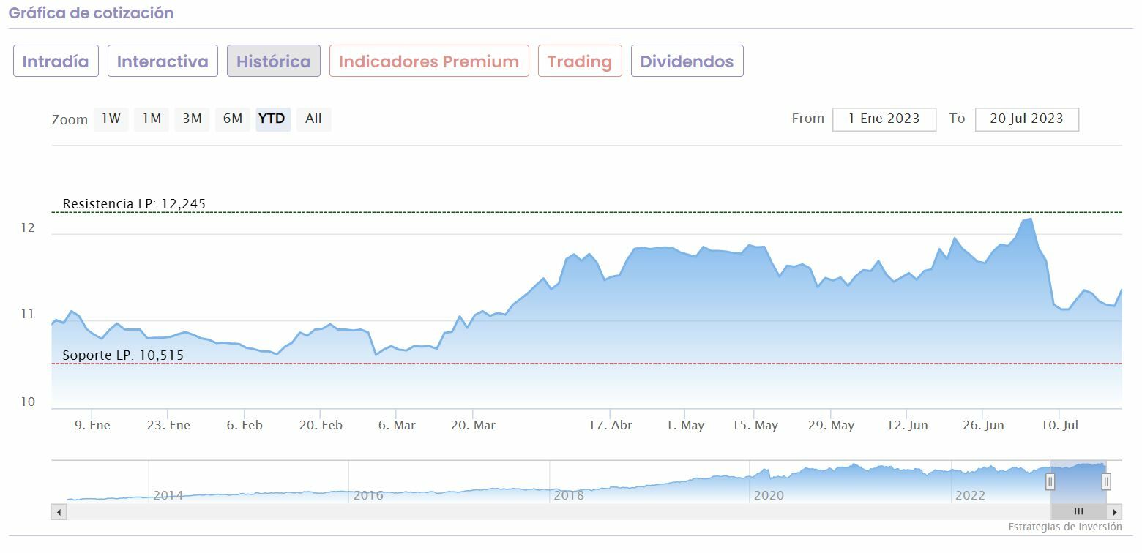Viewport: 1142px width, 553px height.
Task: Select the 3M zoom range
Action: click(192, 118)
